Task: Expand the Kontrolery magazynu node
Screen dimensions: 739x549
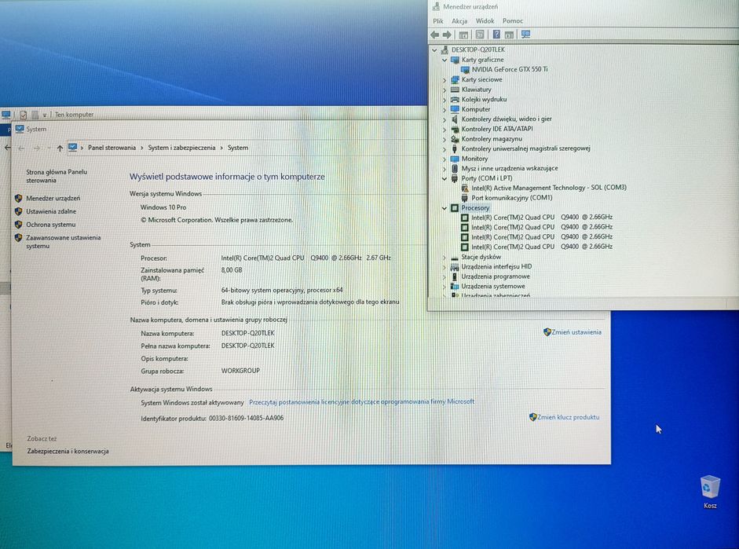Action: pyautogui.click(x=444, y=140)
